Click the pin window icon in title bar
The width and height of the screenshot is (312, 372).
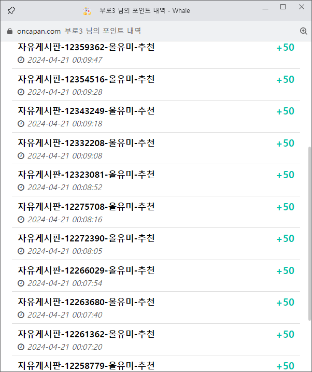click(x=11, y=10)
